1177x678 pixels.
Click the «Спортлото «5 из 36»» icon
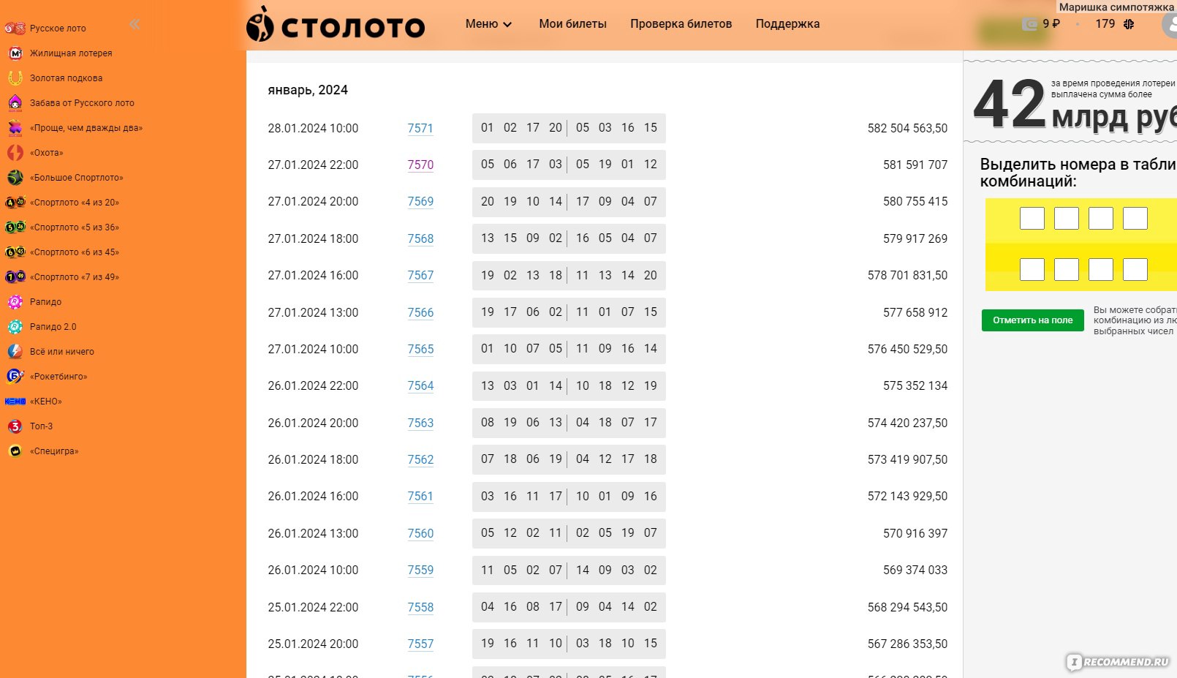[x=15, y=227]
